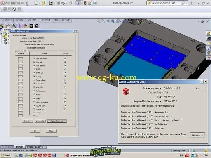The width and height of the screenshot is (211, 158).
Task: Switch to the Features ribbon tab
Action: click(x=7, y=20)
